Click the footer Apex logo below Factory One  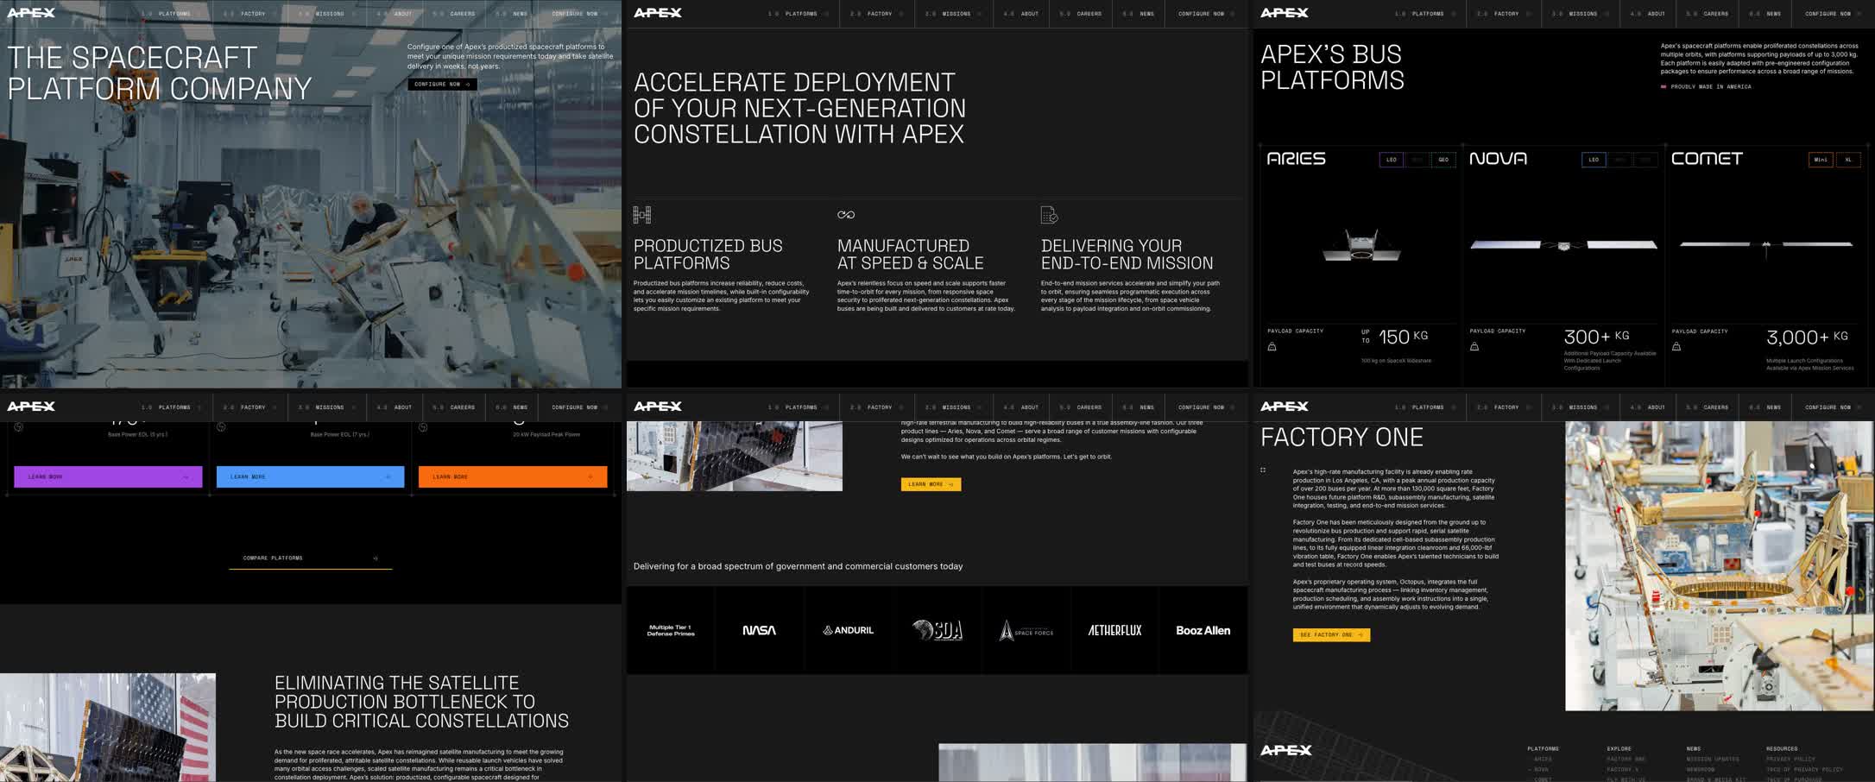click(x=1286, y=750)
